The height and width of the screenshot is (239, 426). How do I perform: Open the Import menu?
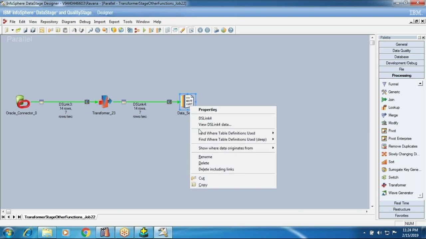[x=100, y=22]
